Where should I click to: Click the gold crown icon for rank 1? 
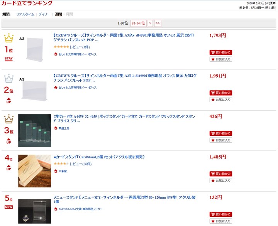click(x=9, y=38)
